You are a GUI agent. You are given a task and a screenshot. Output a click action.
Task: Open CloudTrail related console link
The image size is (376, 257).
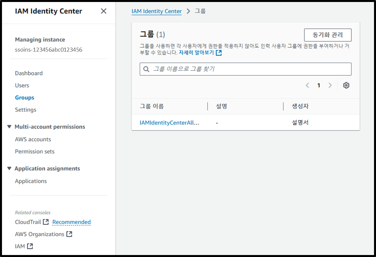coord(28,222)
